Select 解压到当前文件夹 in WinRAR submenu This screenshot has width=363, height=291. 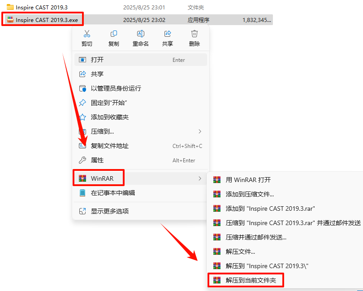click(x=246, y=280)
